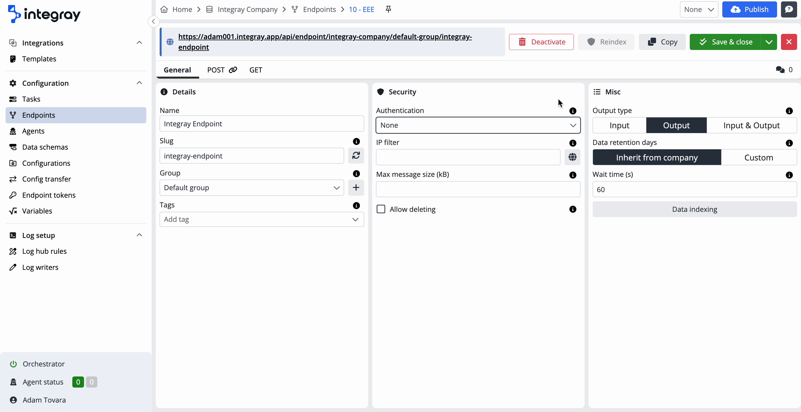
Task: Select Input & Output output type
Action: pyautogui.click(x=751, y=125)
